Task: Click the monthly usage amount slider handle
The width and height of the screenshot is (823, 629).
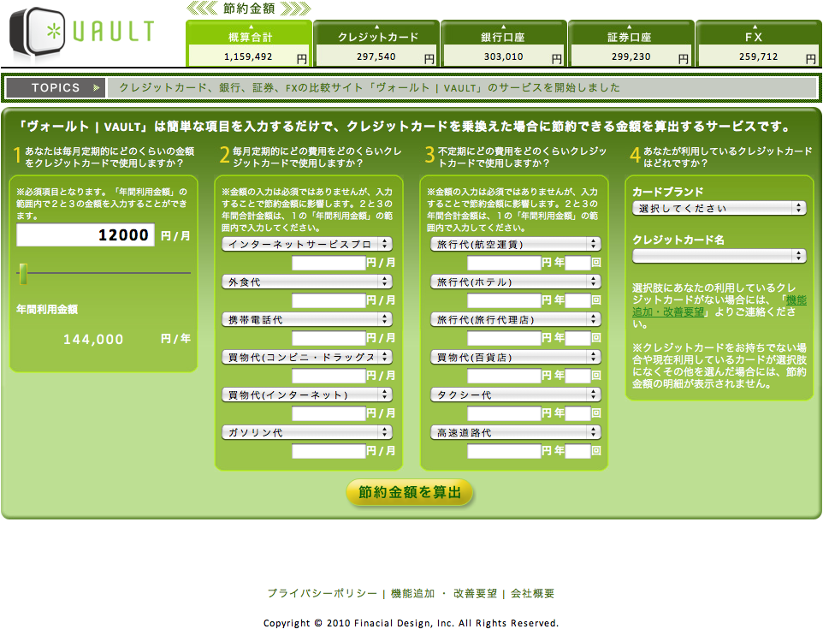Action: pyautogui.click(x=23, y=273)
